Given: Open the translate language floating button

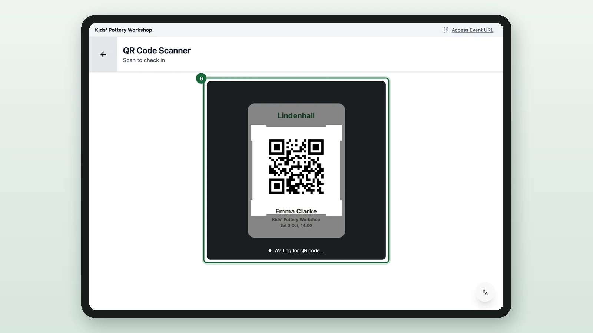Looking at the screenshot, I should point(485,292).
